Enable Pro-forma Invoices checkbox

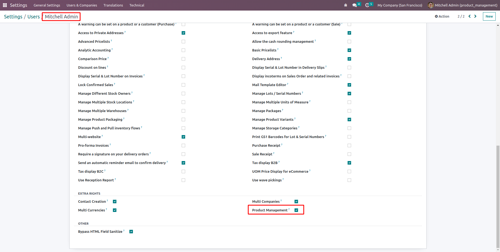(x=184, y=145)
